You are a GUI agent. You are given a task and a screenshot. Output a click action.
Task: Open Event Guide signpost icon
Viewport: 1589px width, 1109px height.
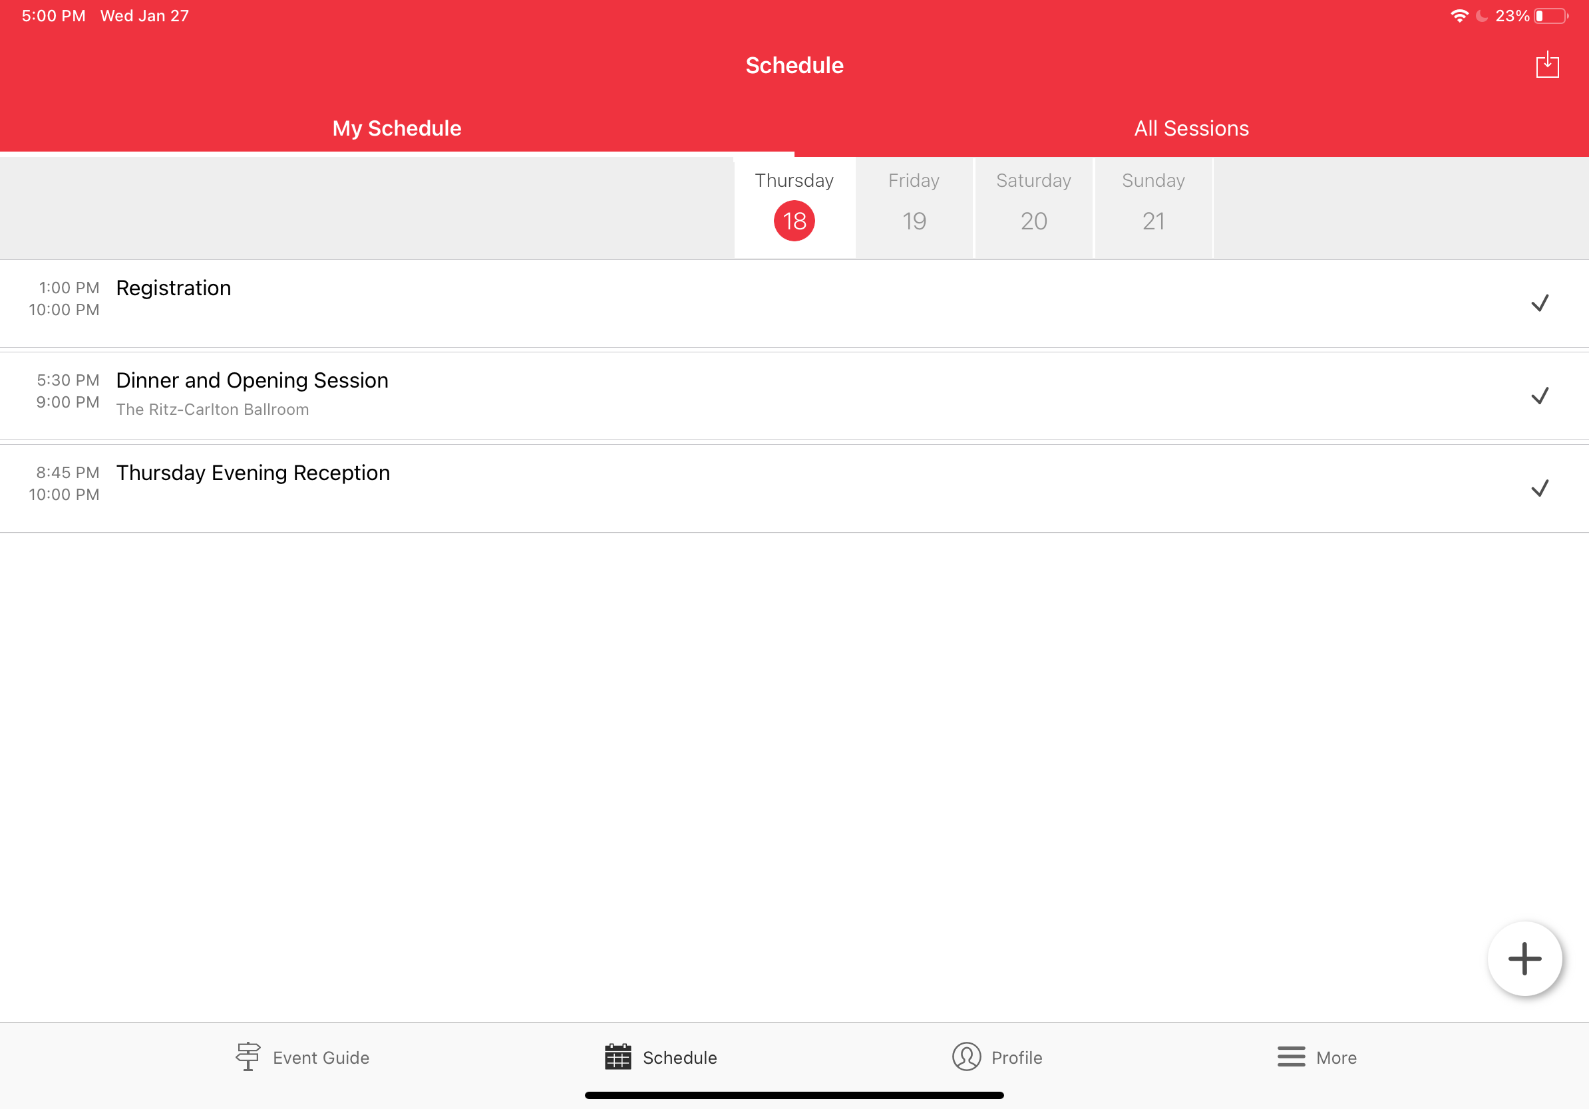pos(248,1056)
